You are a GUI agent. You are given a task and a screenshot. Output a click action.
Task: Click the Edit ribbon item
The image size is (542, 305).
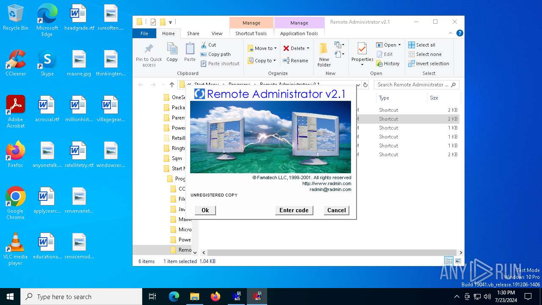[384, 54]
